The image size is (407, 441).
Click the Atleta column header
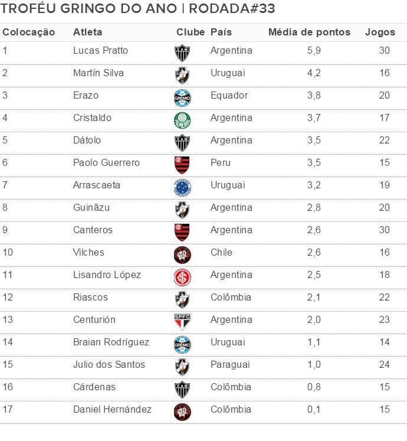pyautogui.click(x=87, y=32)
